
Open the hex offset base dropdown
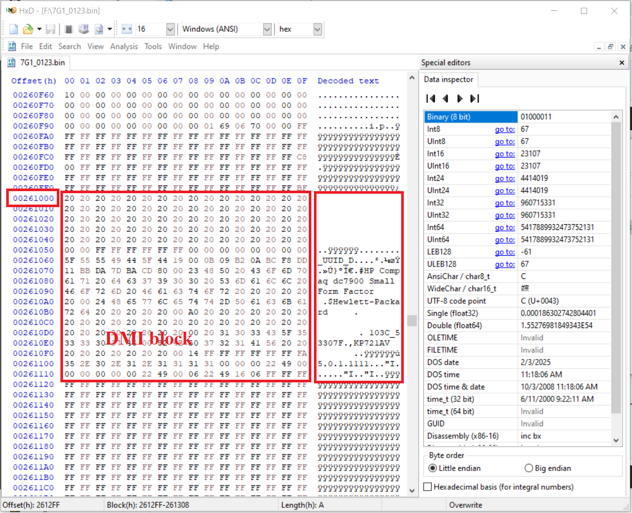(318, 29)
